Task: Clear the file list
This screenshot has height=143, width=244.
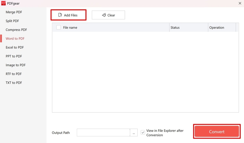Action: 108,15
